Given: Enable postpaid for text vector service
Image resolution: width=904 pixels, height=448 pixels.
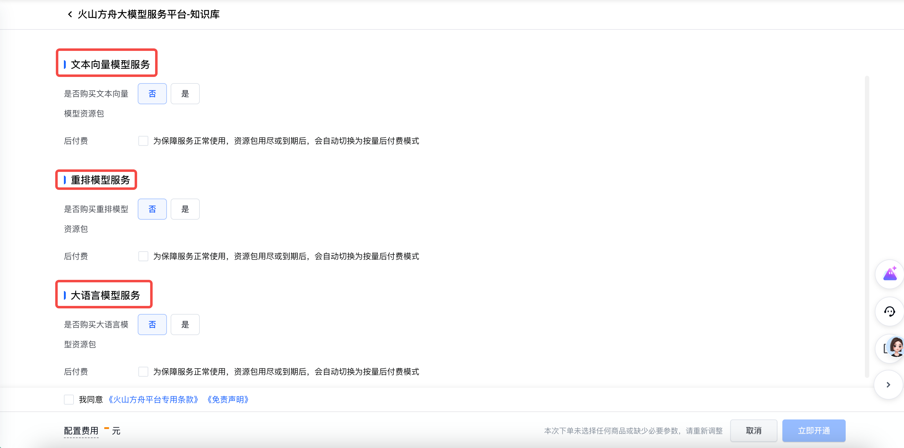Looking at the screenshot, I should click(x=143, y=141).
